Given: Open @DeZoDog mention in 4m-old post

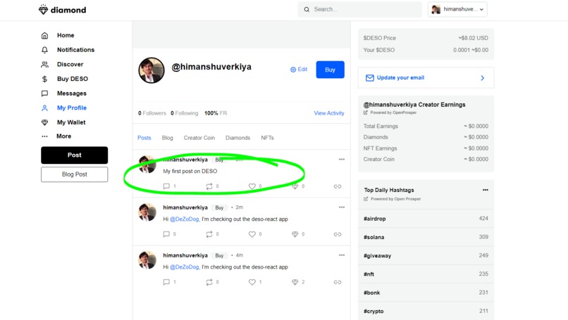Looking at the screenshot, I should click(185, 267).
